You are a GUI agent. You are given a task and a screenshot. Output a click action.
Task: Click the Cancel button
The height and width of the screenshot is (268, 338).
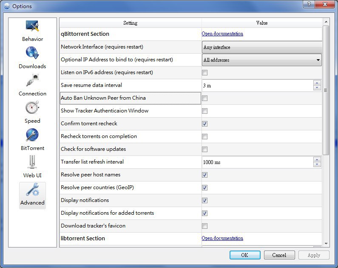pos(279,255)
